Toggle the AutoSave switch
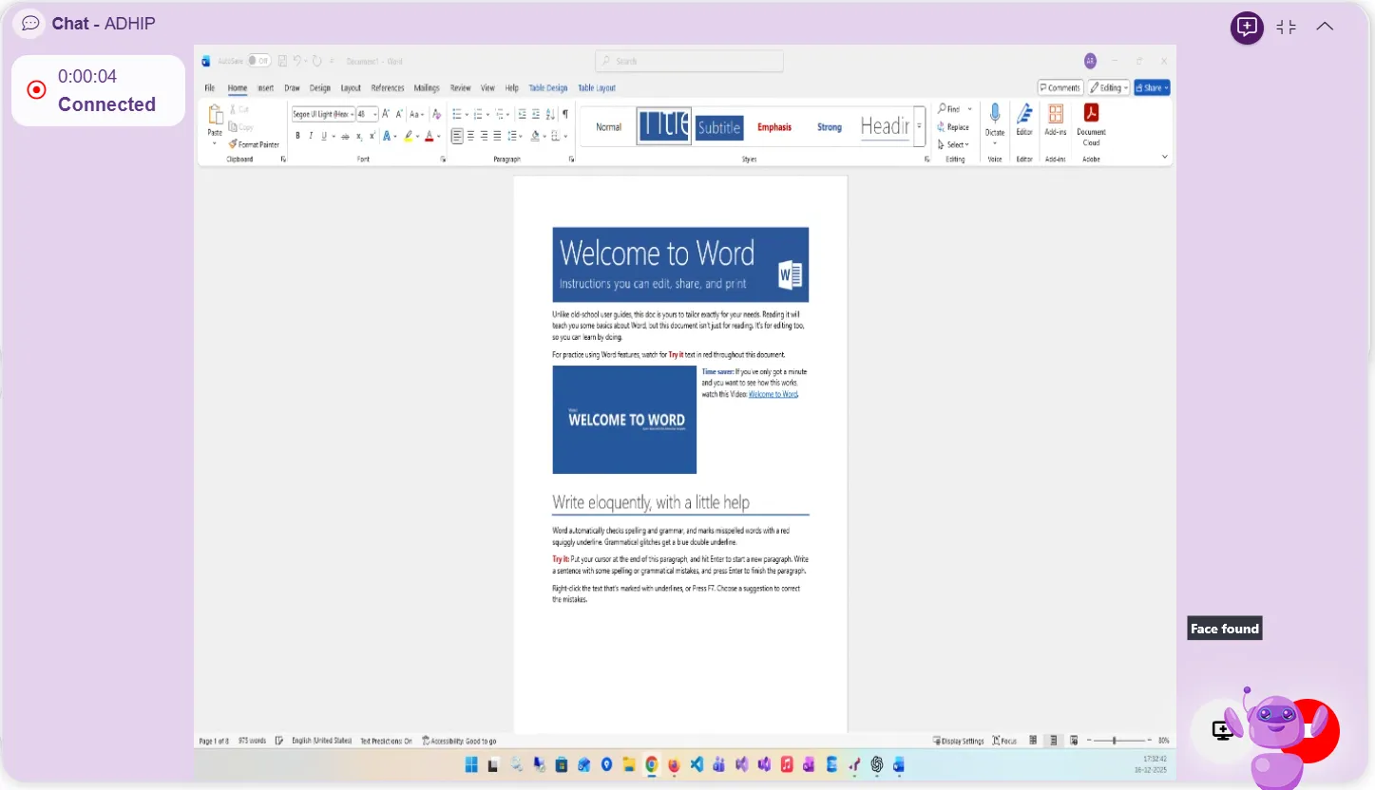Viewport: 1375px width, 790px height. pos(258,61)
